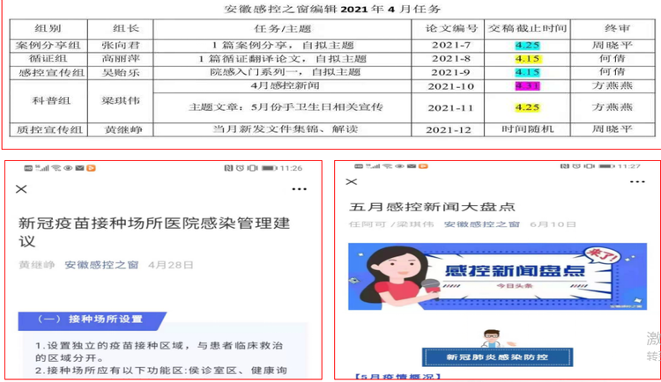Click the 时间随机 cell in 质控宣传组 row

528,129
